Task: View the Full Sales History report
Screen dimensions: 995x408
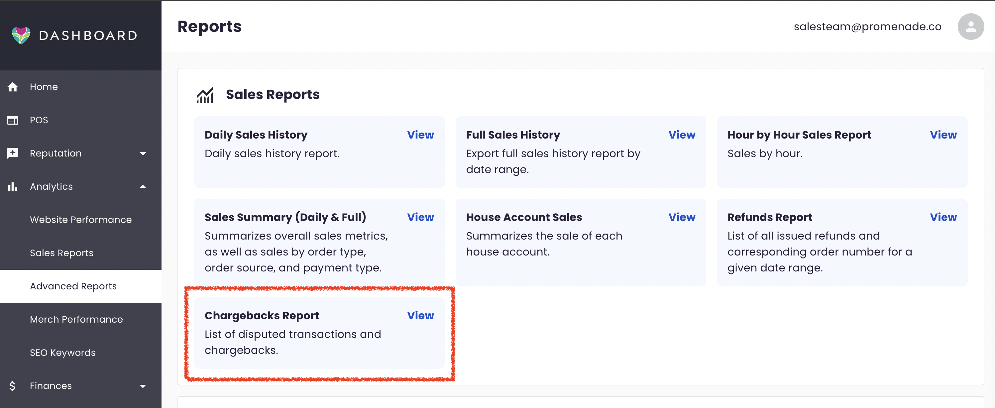Action: point(682,135)
